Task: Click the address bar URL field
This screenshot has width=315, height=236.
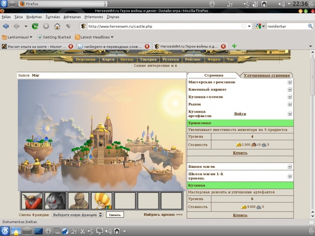Action: coord(164,26)
